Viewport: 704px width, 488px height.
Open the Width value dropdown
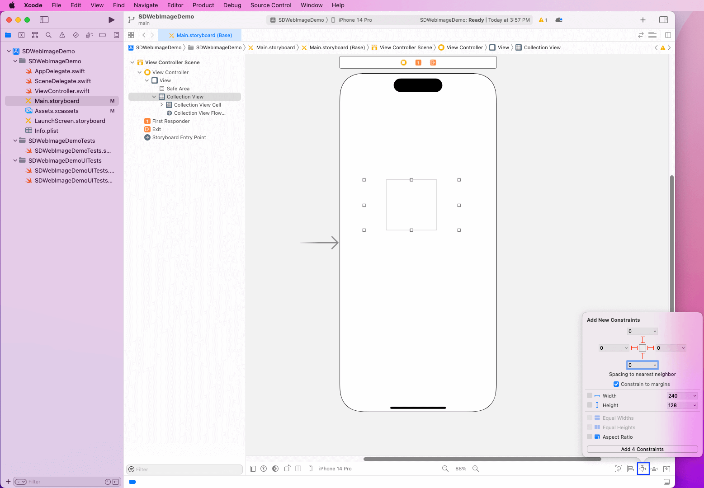(x=695, y=396)
